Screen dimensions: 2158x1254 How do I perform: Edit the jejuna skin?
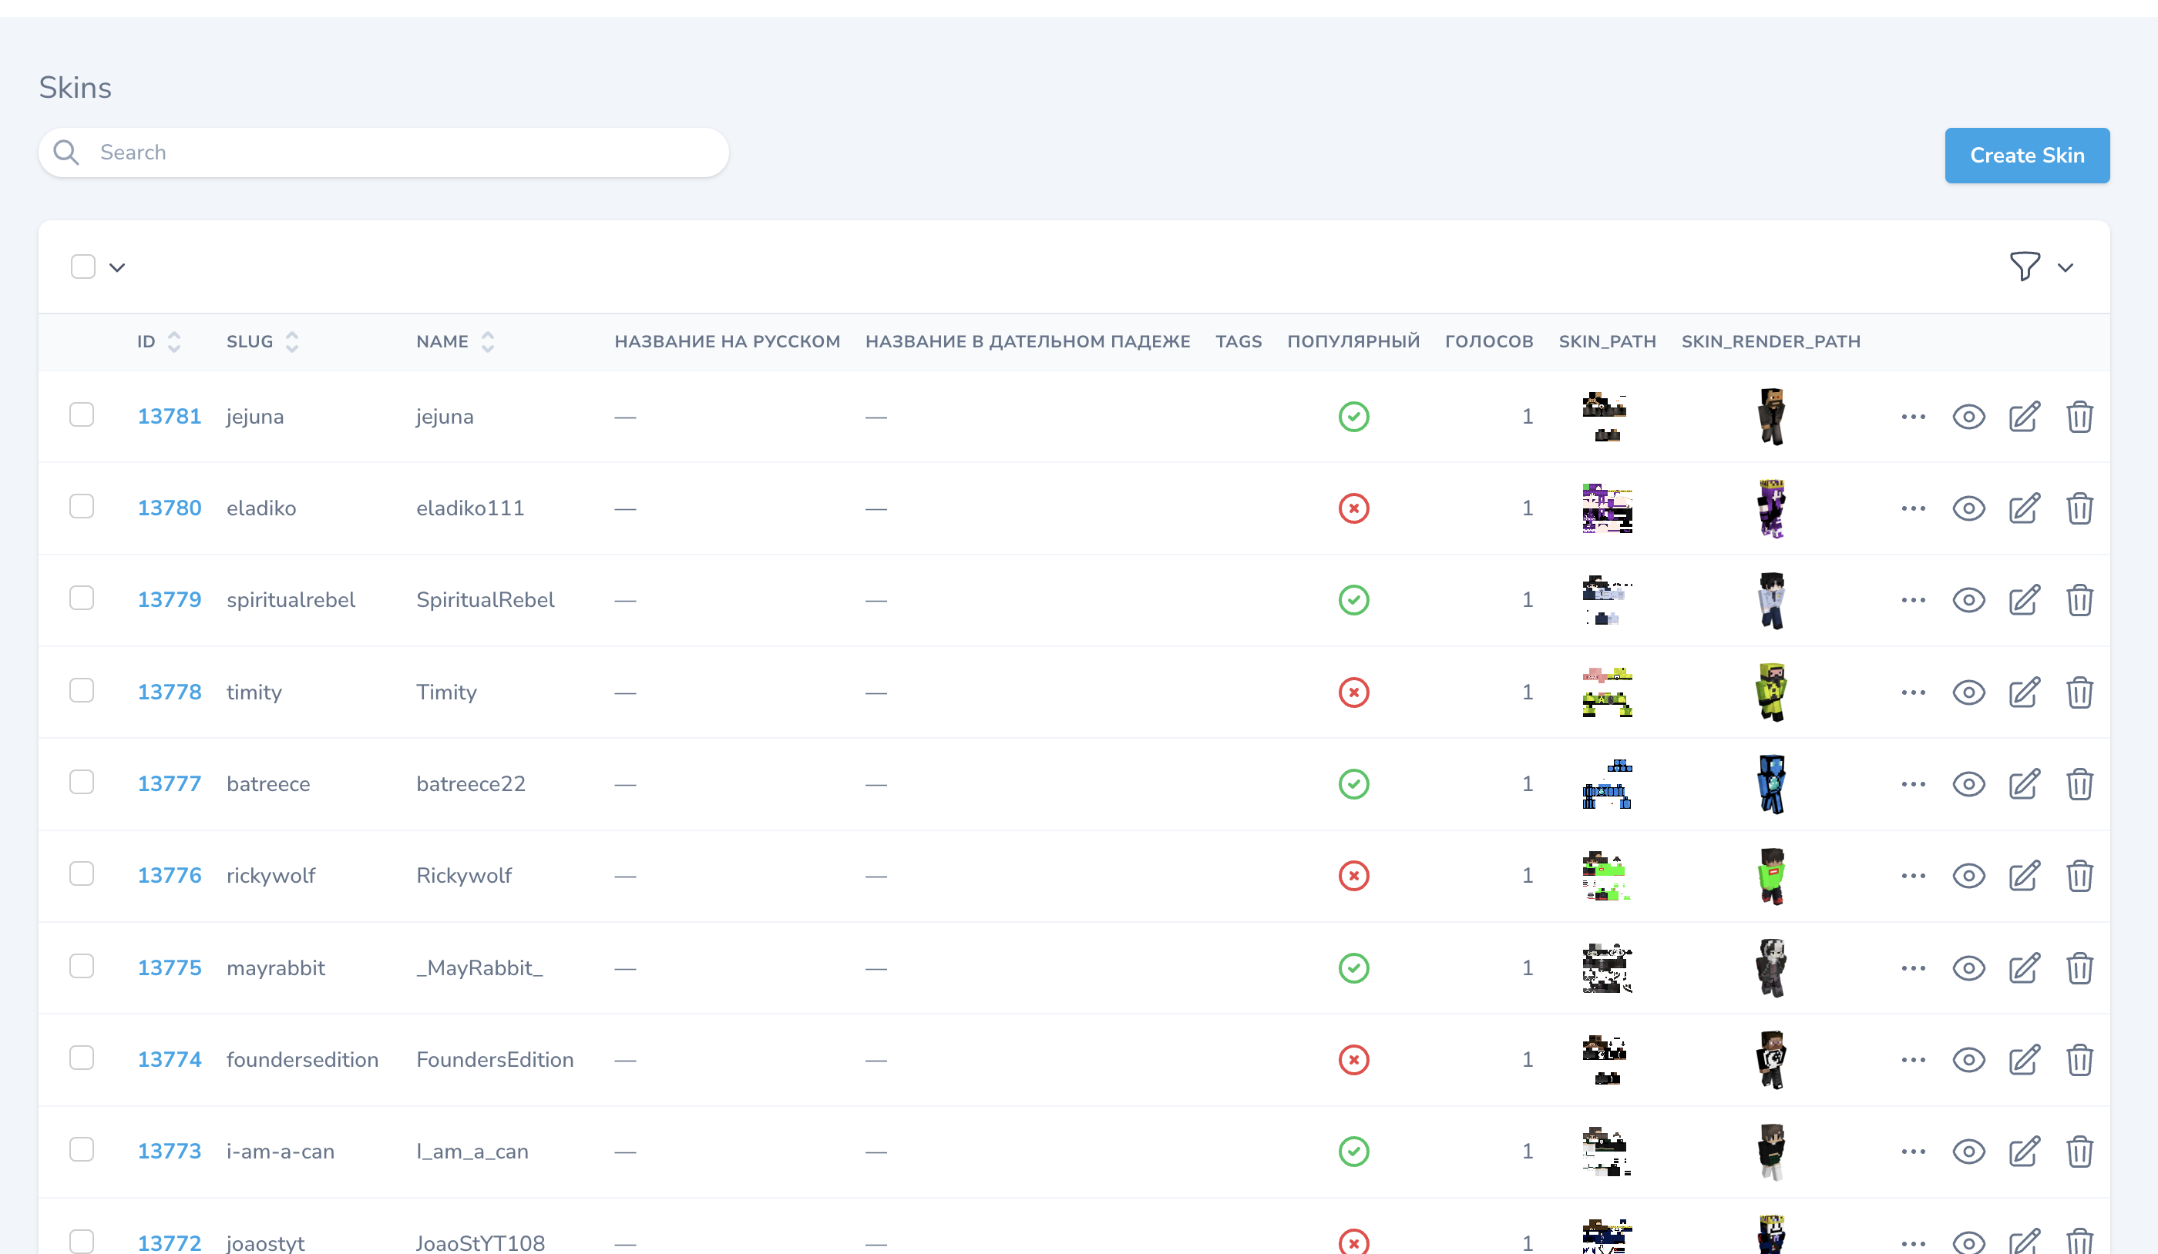tap(2025, 417)
